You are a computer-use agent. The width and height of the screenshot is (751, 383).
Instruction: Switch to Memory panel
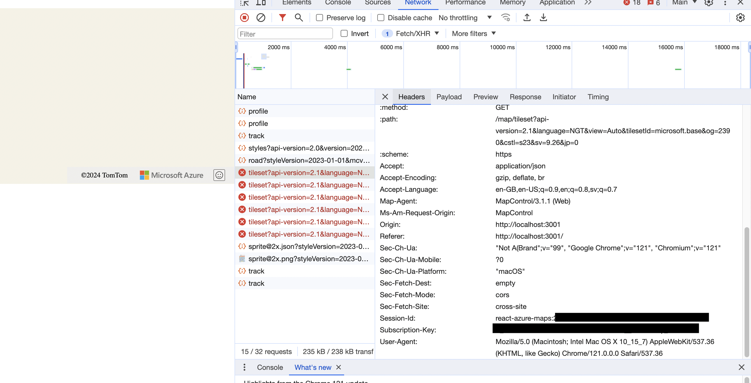[512, 3]
